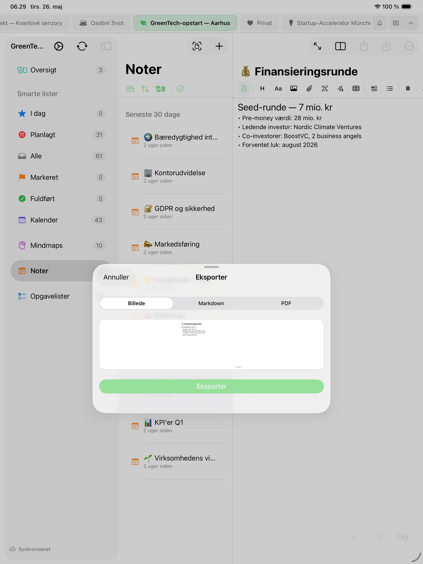Open the tab overview list icon
Image resolution: width=423 pixels, height=564 pixels.
(x=396, y=23)
